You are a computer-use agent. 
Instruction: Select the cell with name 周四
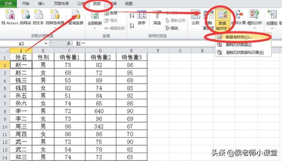[21, 134]
